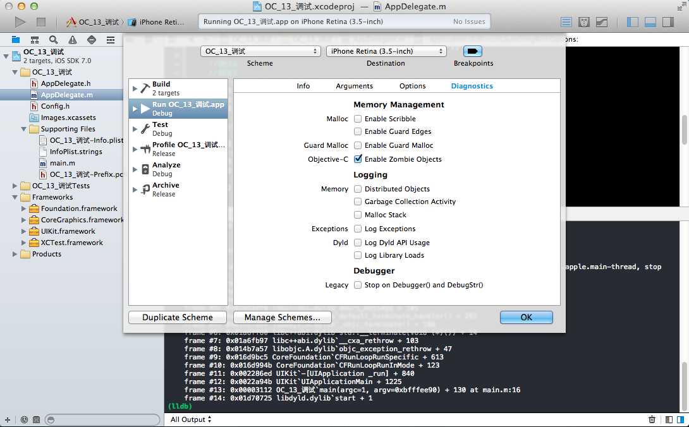Toggle the Debug area visibility icon
This screenshot has width=689, height=427.
650,22
